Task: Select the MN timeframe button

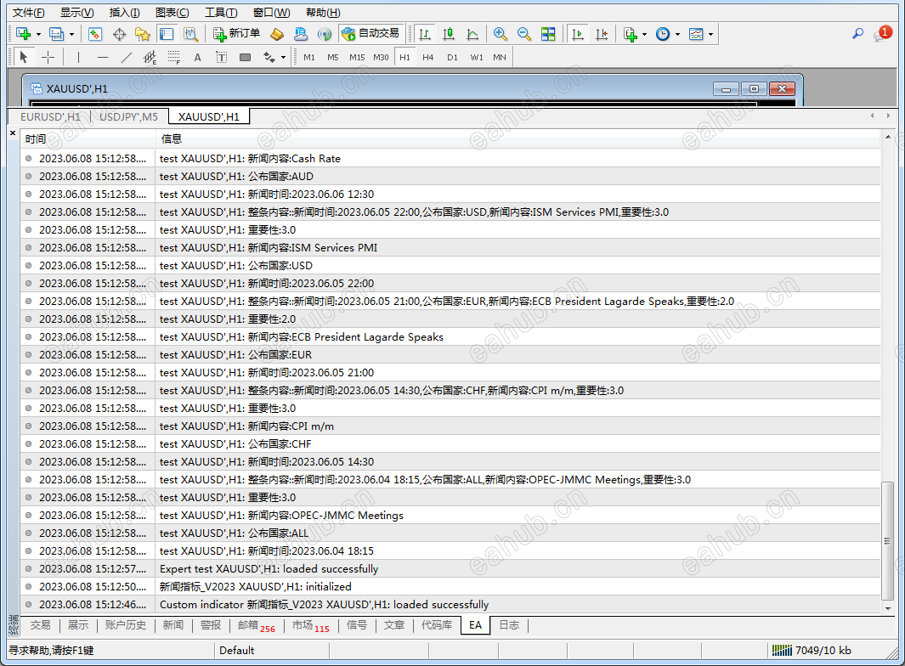Action: [x=500, y=57]
